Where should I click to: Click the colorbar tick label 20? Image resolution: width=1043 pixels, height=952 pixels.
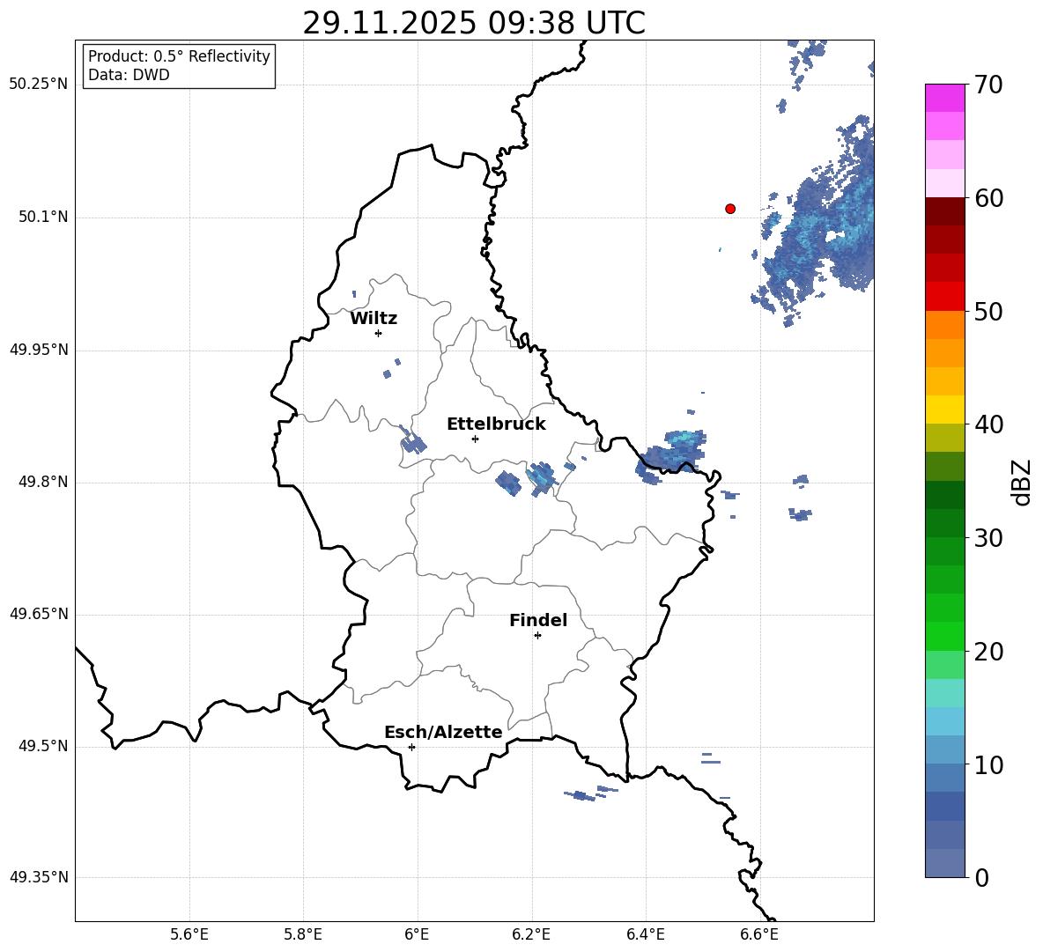988,652
